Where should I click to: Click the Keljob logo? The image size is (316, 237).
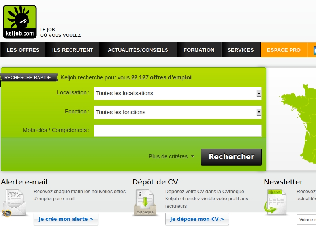[x=20, y=22]
